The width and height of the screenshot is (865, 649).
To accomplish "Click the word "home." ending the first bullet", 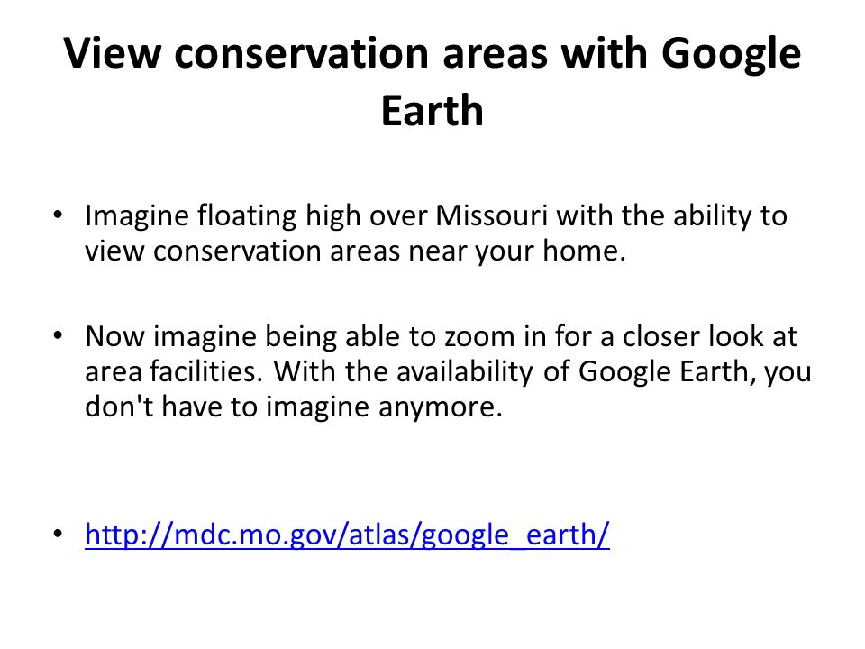I will (585, 251).
